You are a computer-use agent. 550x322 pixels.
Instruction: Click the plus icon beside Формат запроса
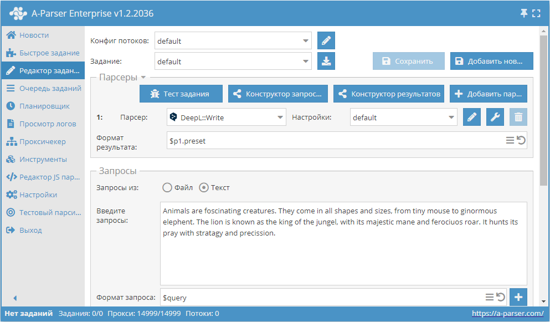point(518,298)
